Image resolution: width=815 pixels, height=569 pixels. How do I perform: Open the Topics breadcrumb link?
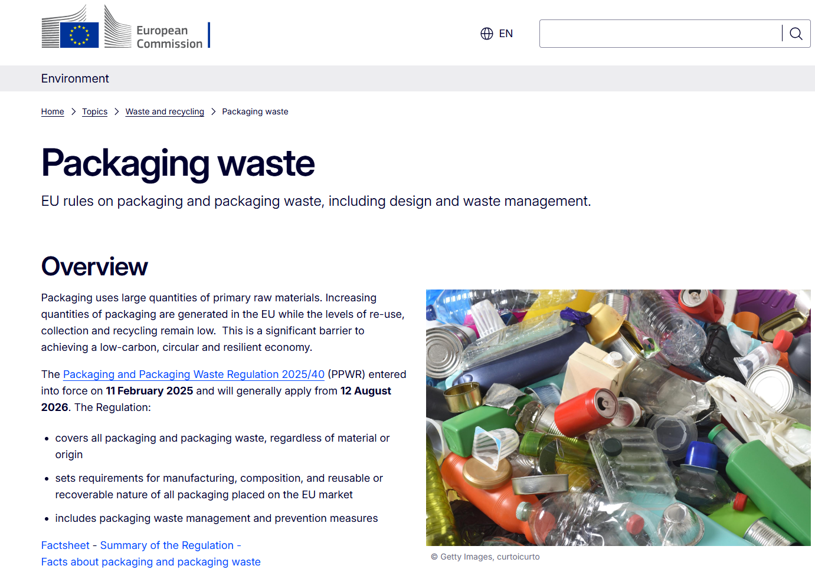94,111
